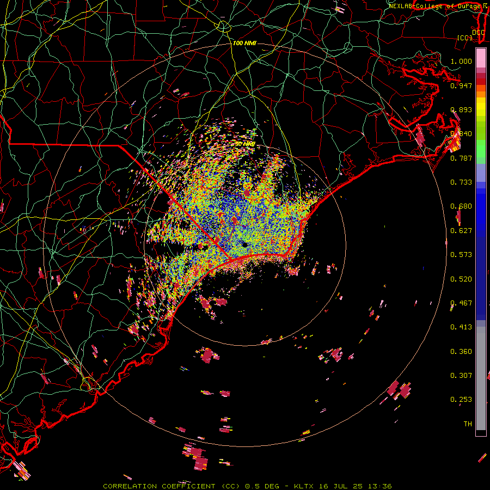
Task: Click the "50 NMI" range ring label
Action: point(244,144)
